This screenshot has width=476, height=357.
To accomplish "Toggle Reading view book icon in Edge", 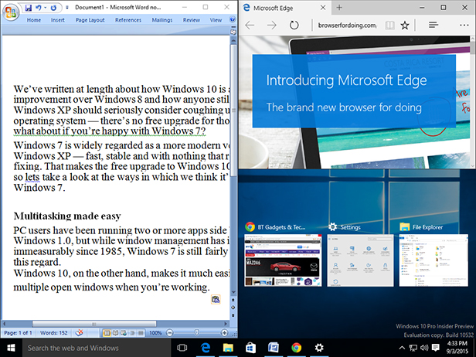I will coord(389,25).
